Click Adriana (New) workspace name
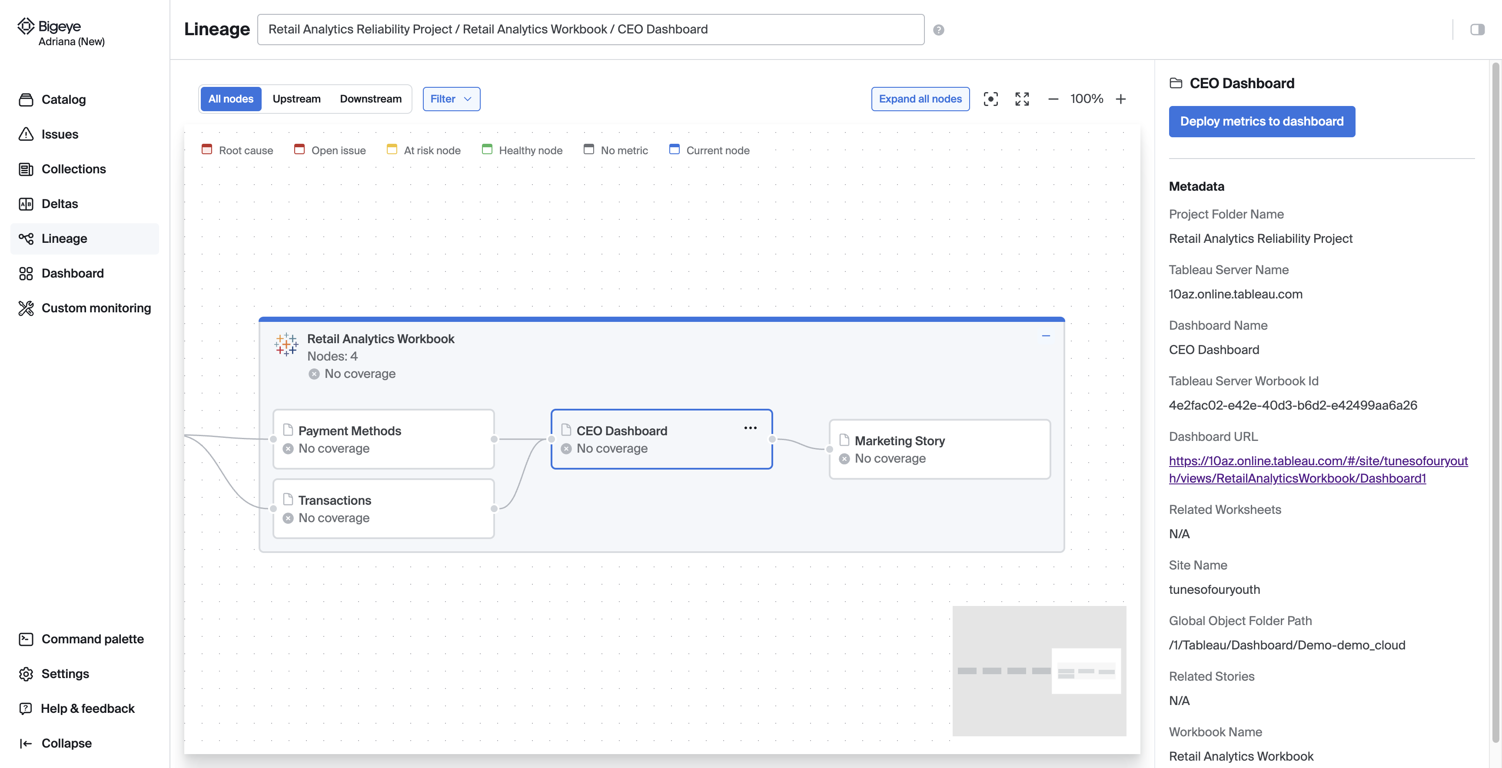 point(71,42)
